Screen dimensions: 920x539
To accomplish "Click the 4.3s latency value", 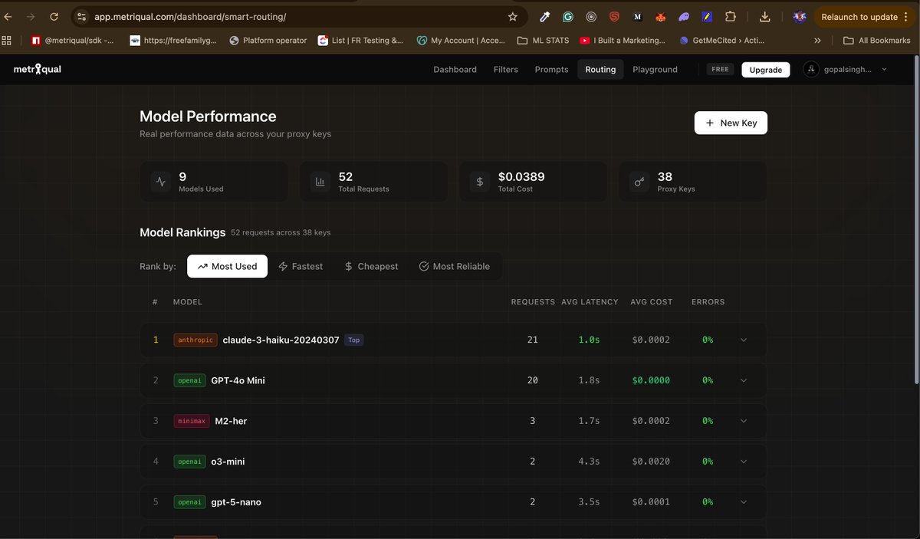I will [589, 462].
